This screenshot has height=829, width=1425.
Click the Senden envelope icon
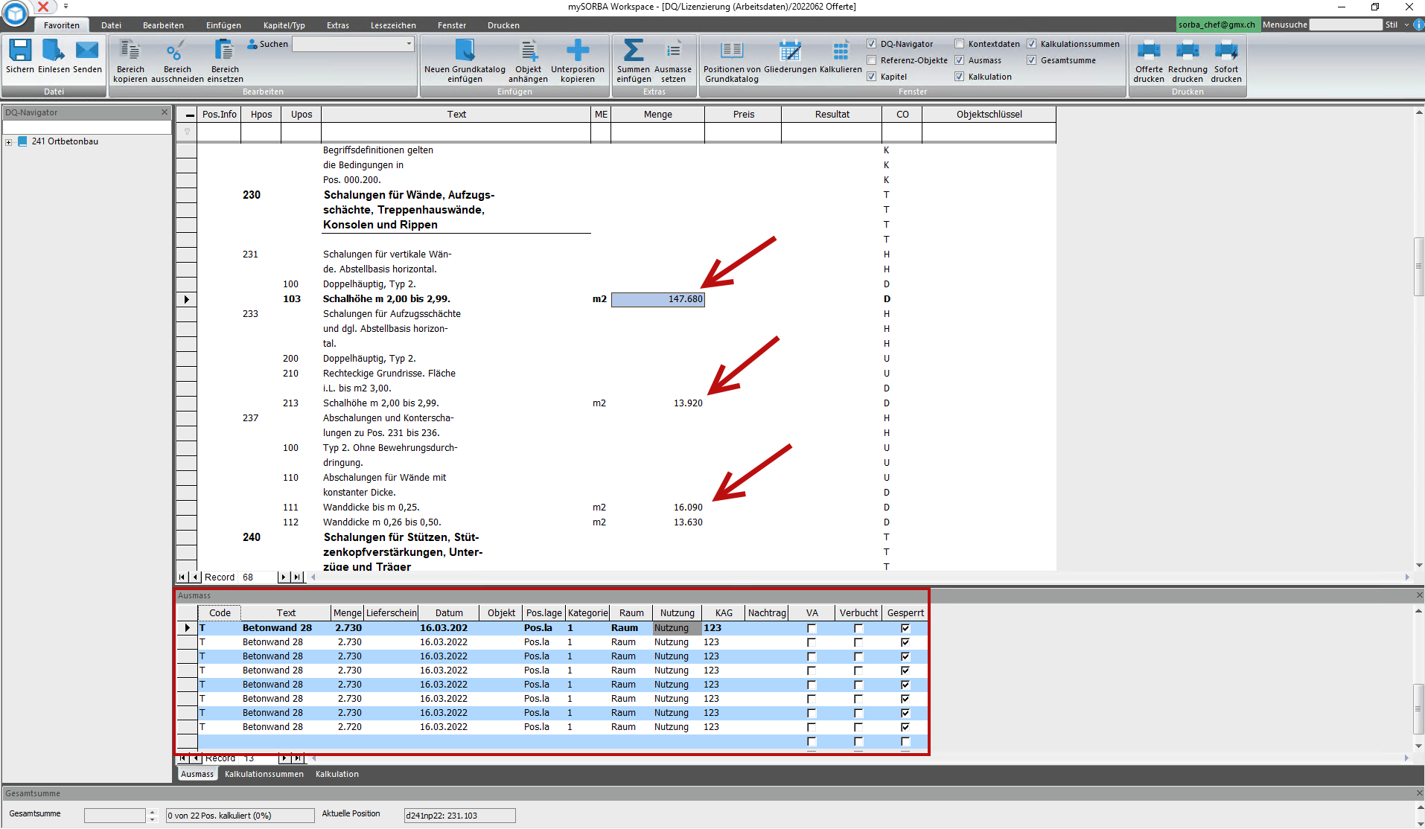point(87,51)
